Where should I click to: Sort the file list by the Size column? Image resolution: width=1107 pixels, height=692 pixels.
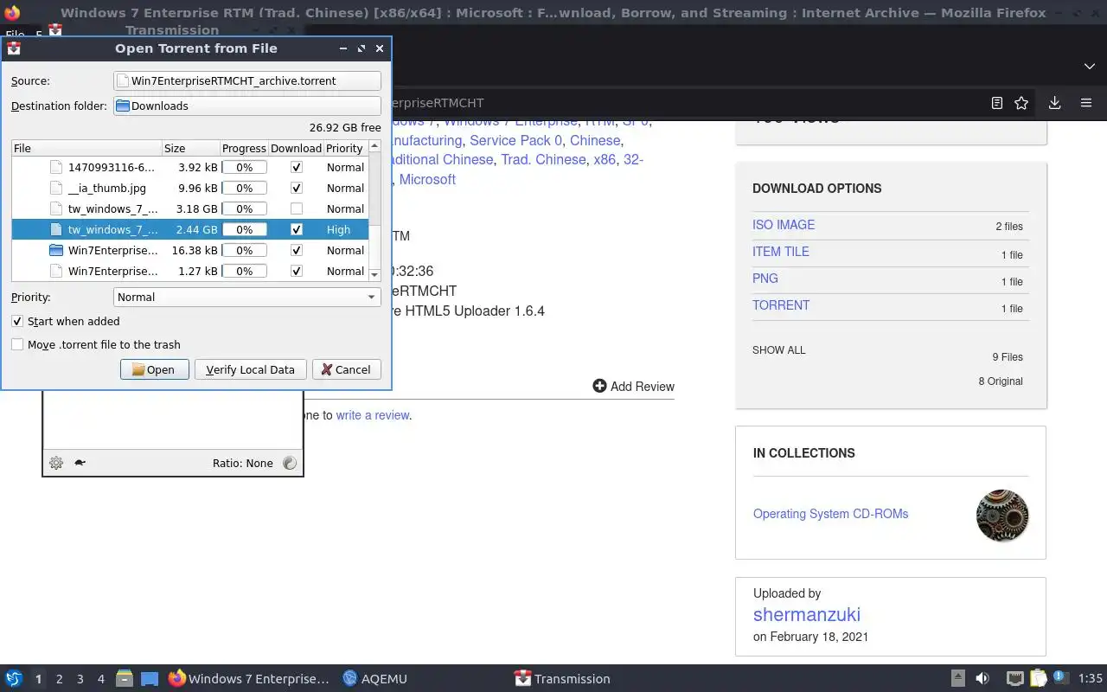(x=190, y=148)
